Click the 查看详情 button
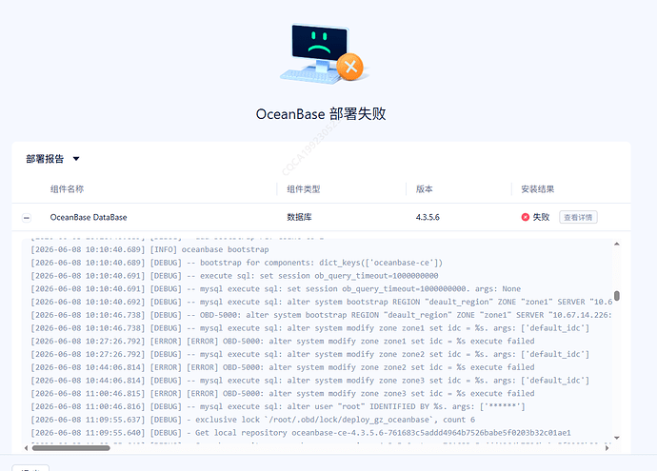This screenshot has width=657, height=471. [x=578, y=217]
